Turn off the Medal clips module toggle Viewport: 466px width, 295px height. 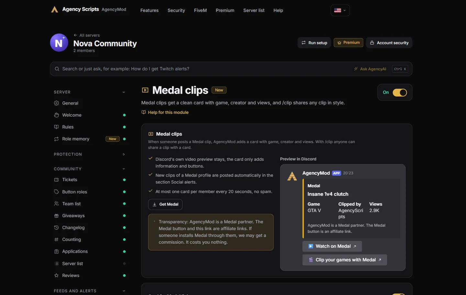[400, 93]
